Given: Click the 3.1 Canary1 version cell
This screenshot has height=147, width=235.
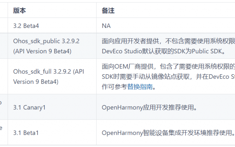Looking at the screenshot, I should (x=52, y=107).
